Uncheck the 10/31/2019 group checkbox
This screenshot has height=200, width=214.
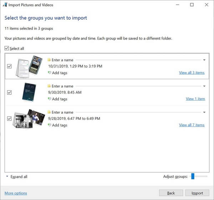[x=9, y=66]
